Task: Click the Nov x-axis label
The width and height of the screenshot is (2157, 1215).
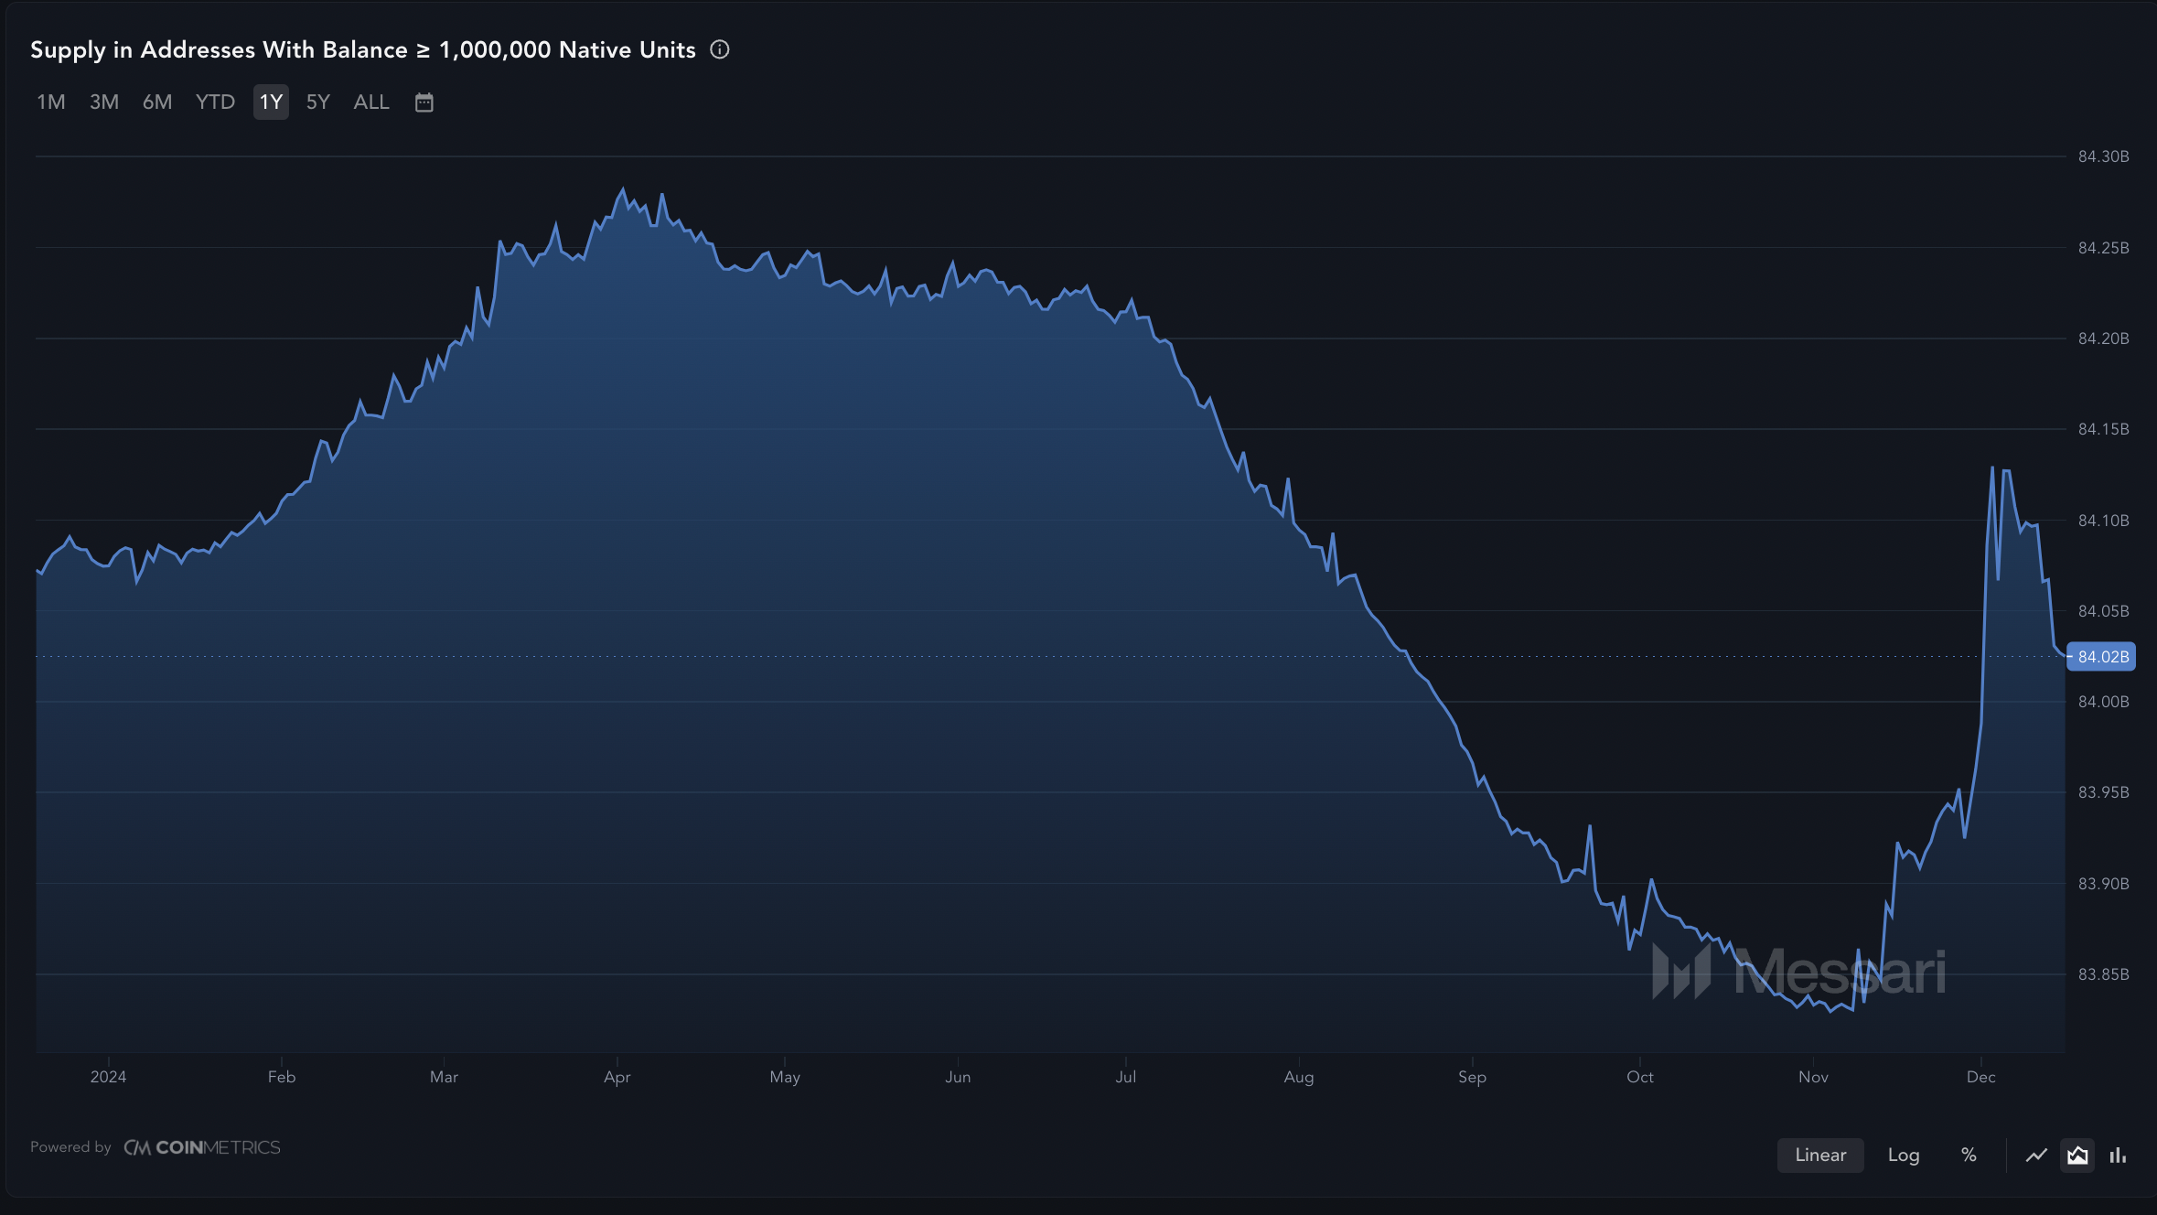Action: pos(1813,1077)
